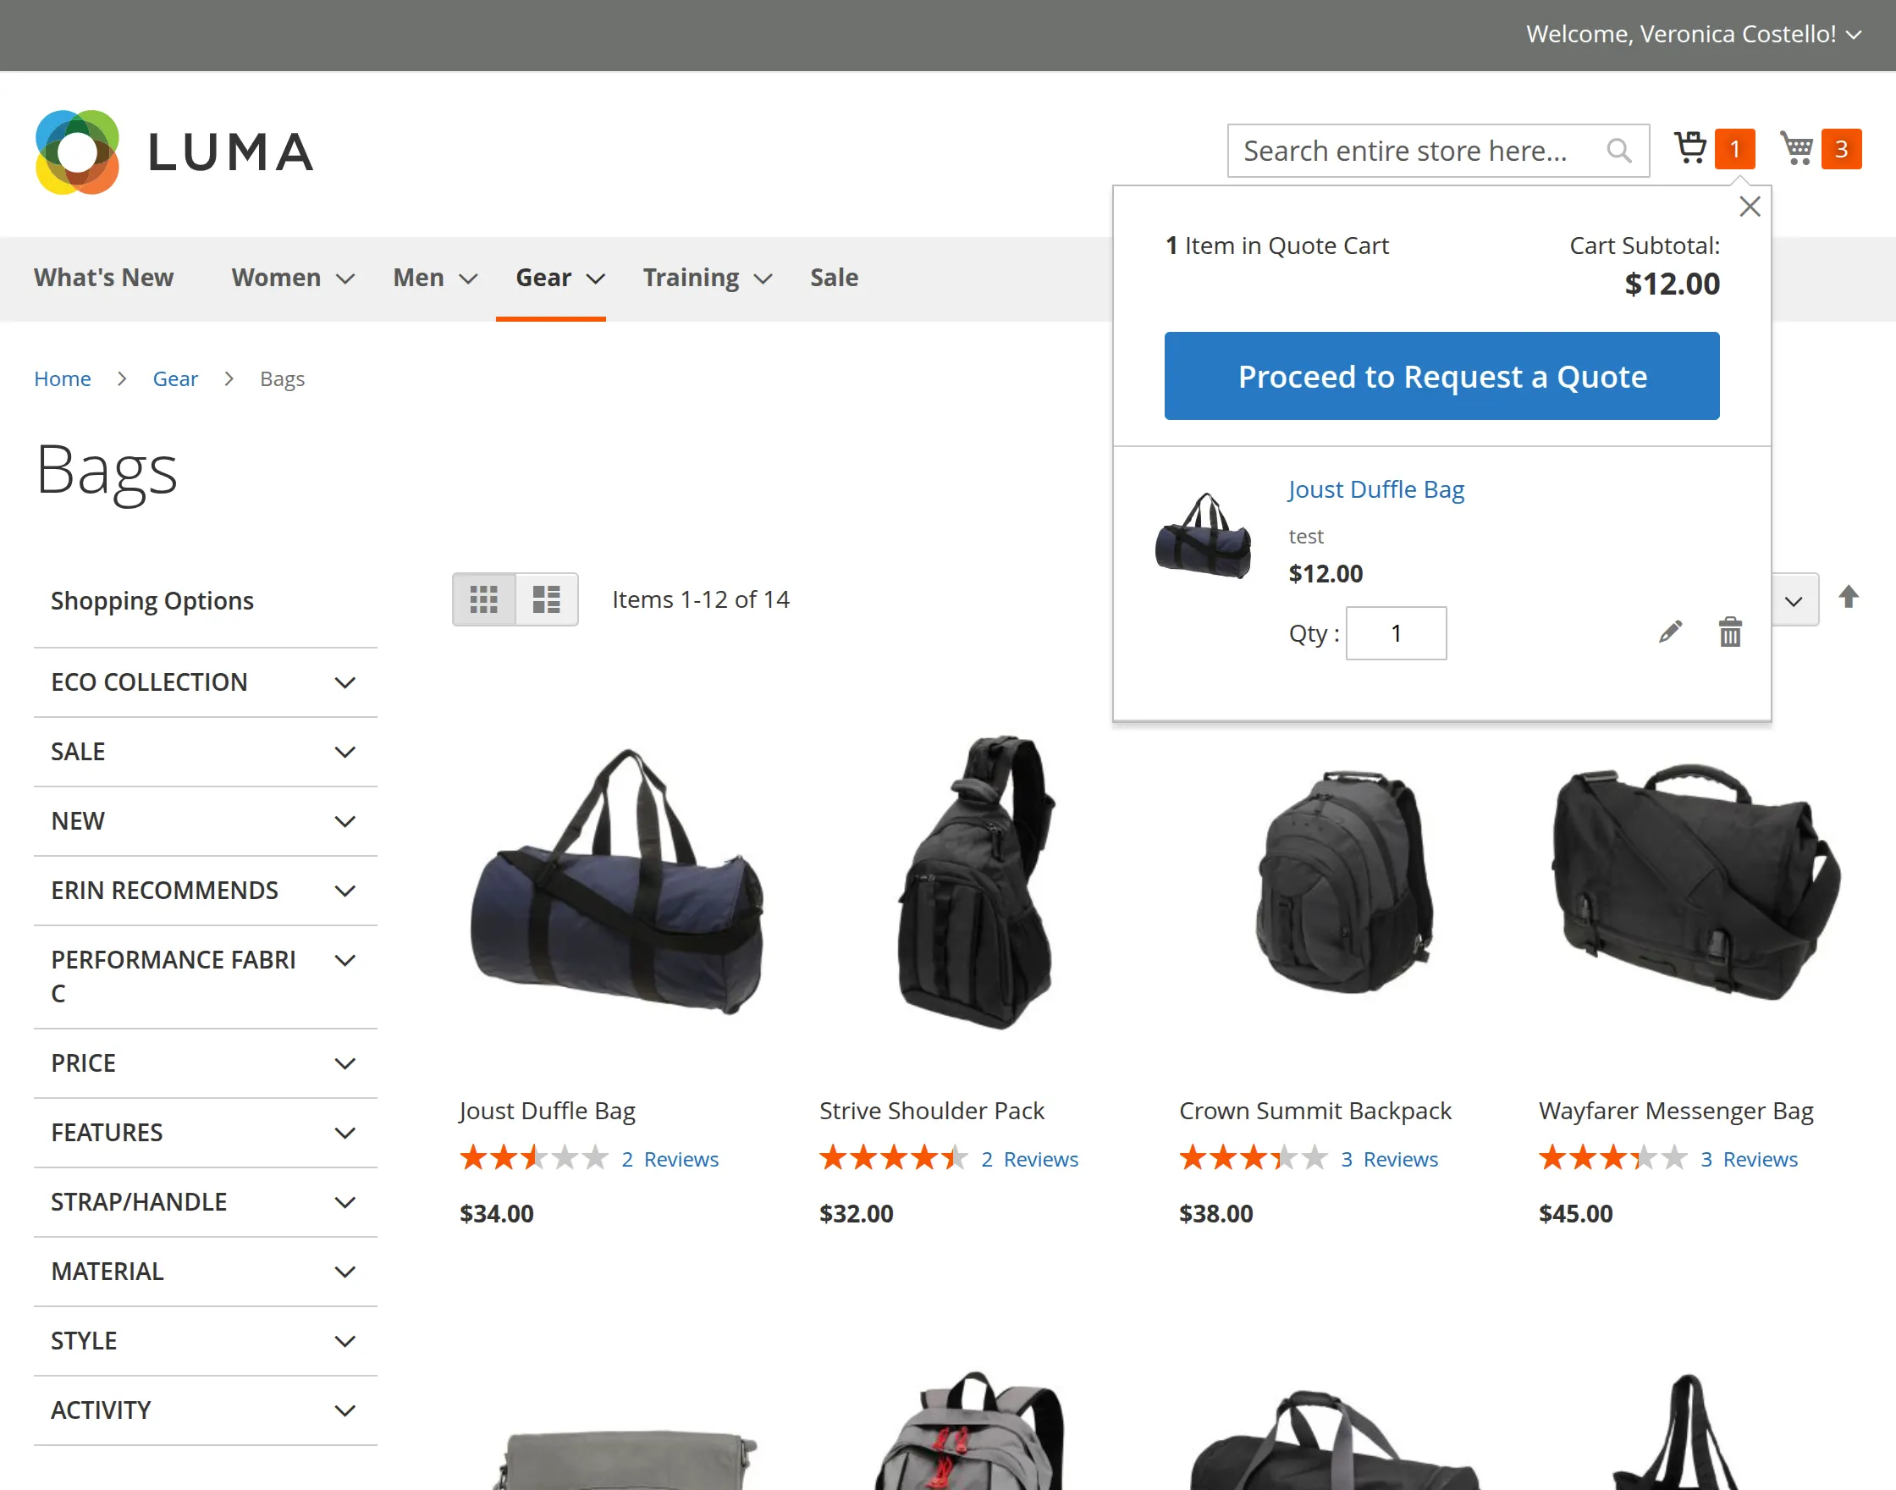This screenshot has height=1490, width=1896.
Task: Open the Joust Duffle Bag product image
Action: click(617, 882)
